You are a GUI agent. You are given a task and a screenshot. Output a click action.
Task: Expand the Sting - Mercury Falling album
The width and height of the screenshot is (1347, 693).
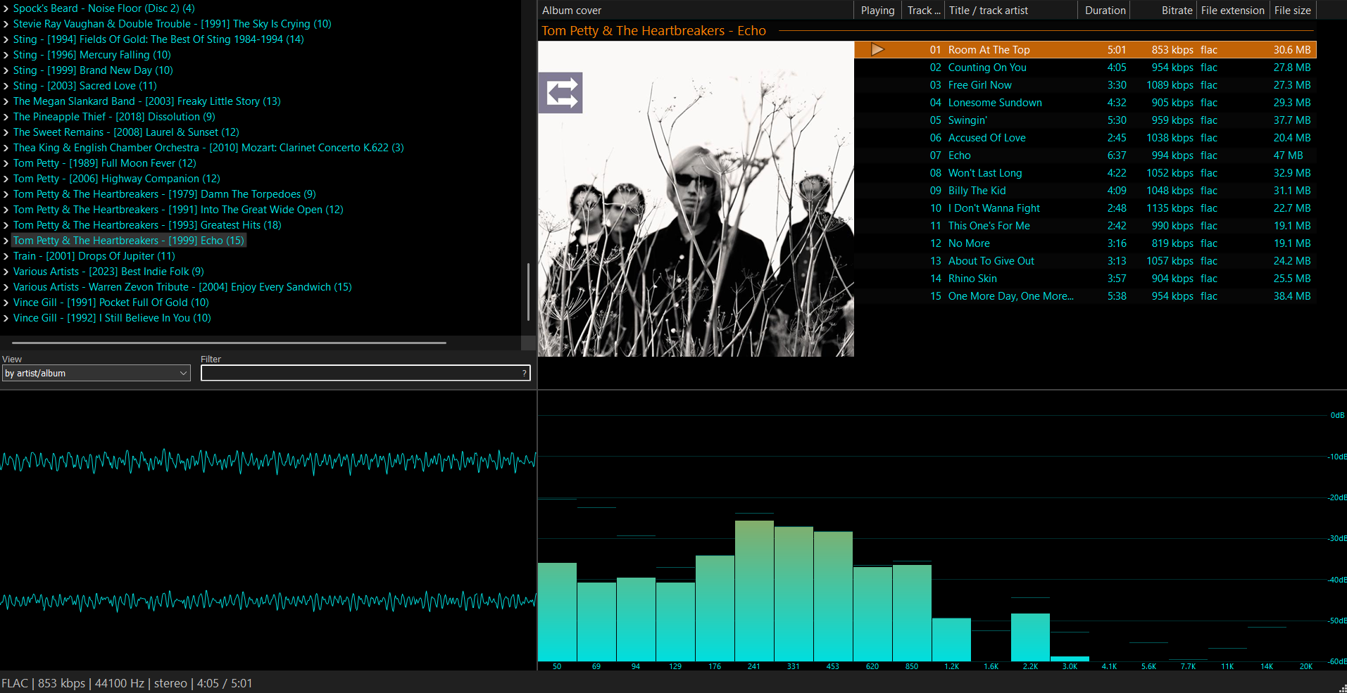6,55
